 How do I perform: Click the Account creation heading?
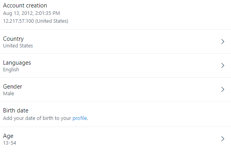coord(25,5)
